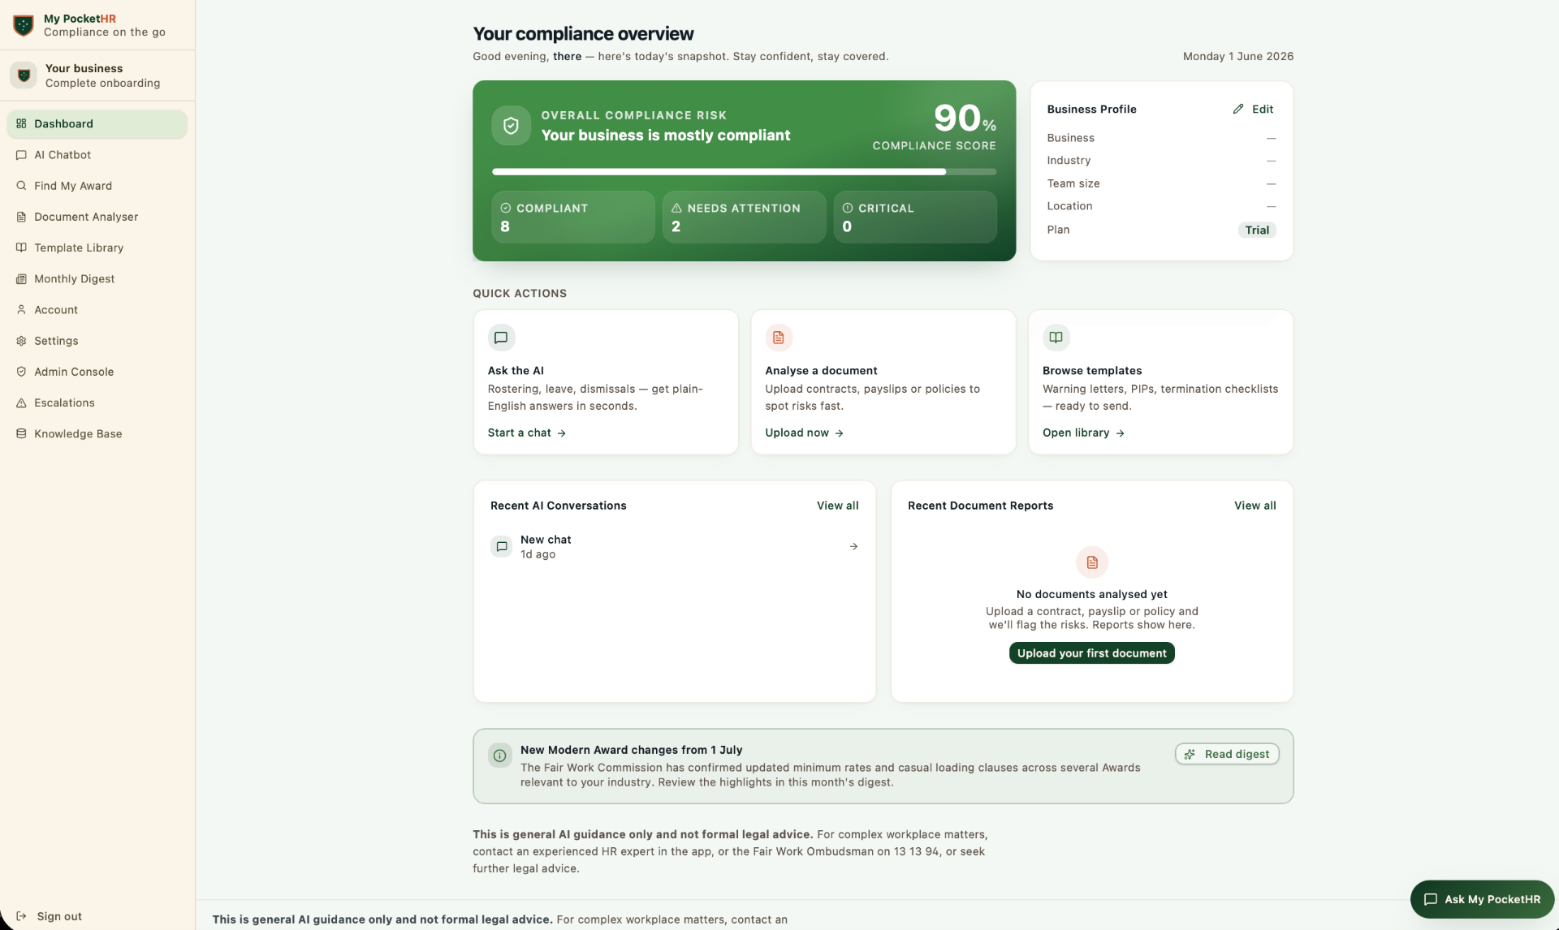Follow the Upload now link
1559x930 pixels.
click(805, 433)
